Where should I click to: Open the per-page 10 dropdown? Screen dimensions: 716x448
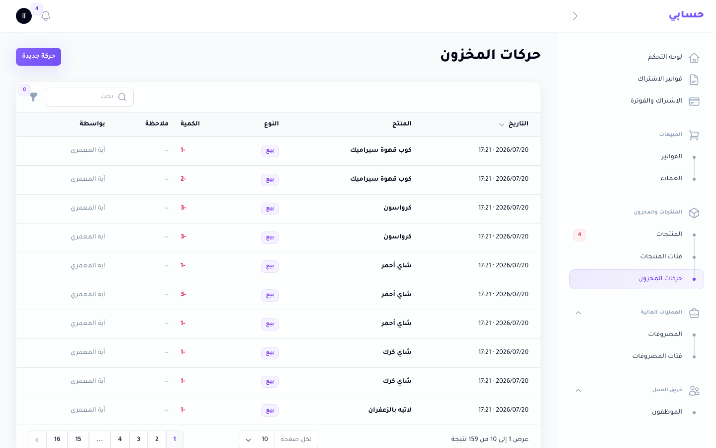257,440
